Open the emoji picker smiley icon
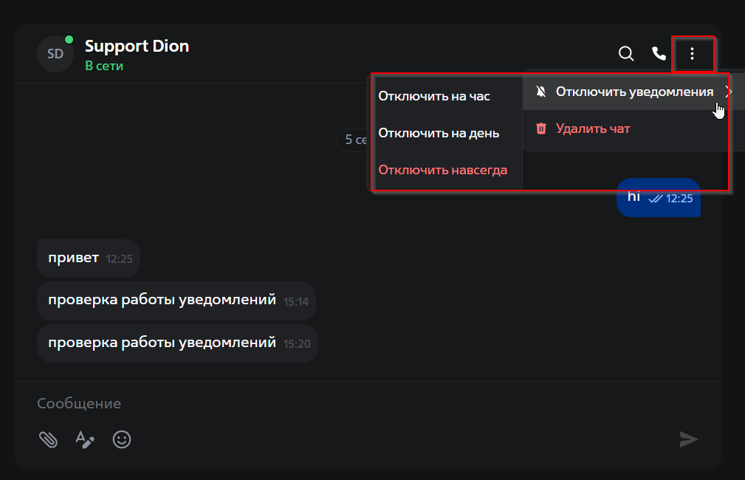 [x=122, y=439]
